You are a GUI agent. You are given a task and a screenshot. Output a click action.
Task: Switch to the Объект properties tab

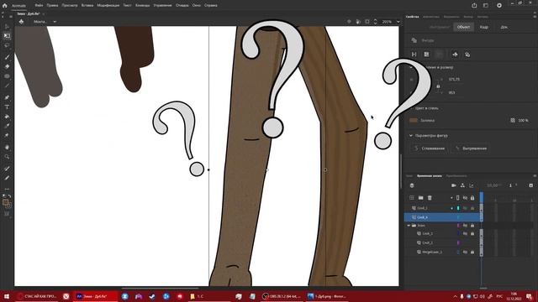tap(463, 27)
